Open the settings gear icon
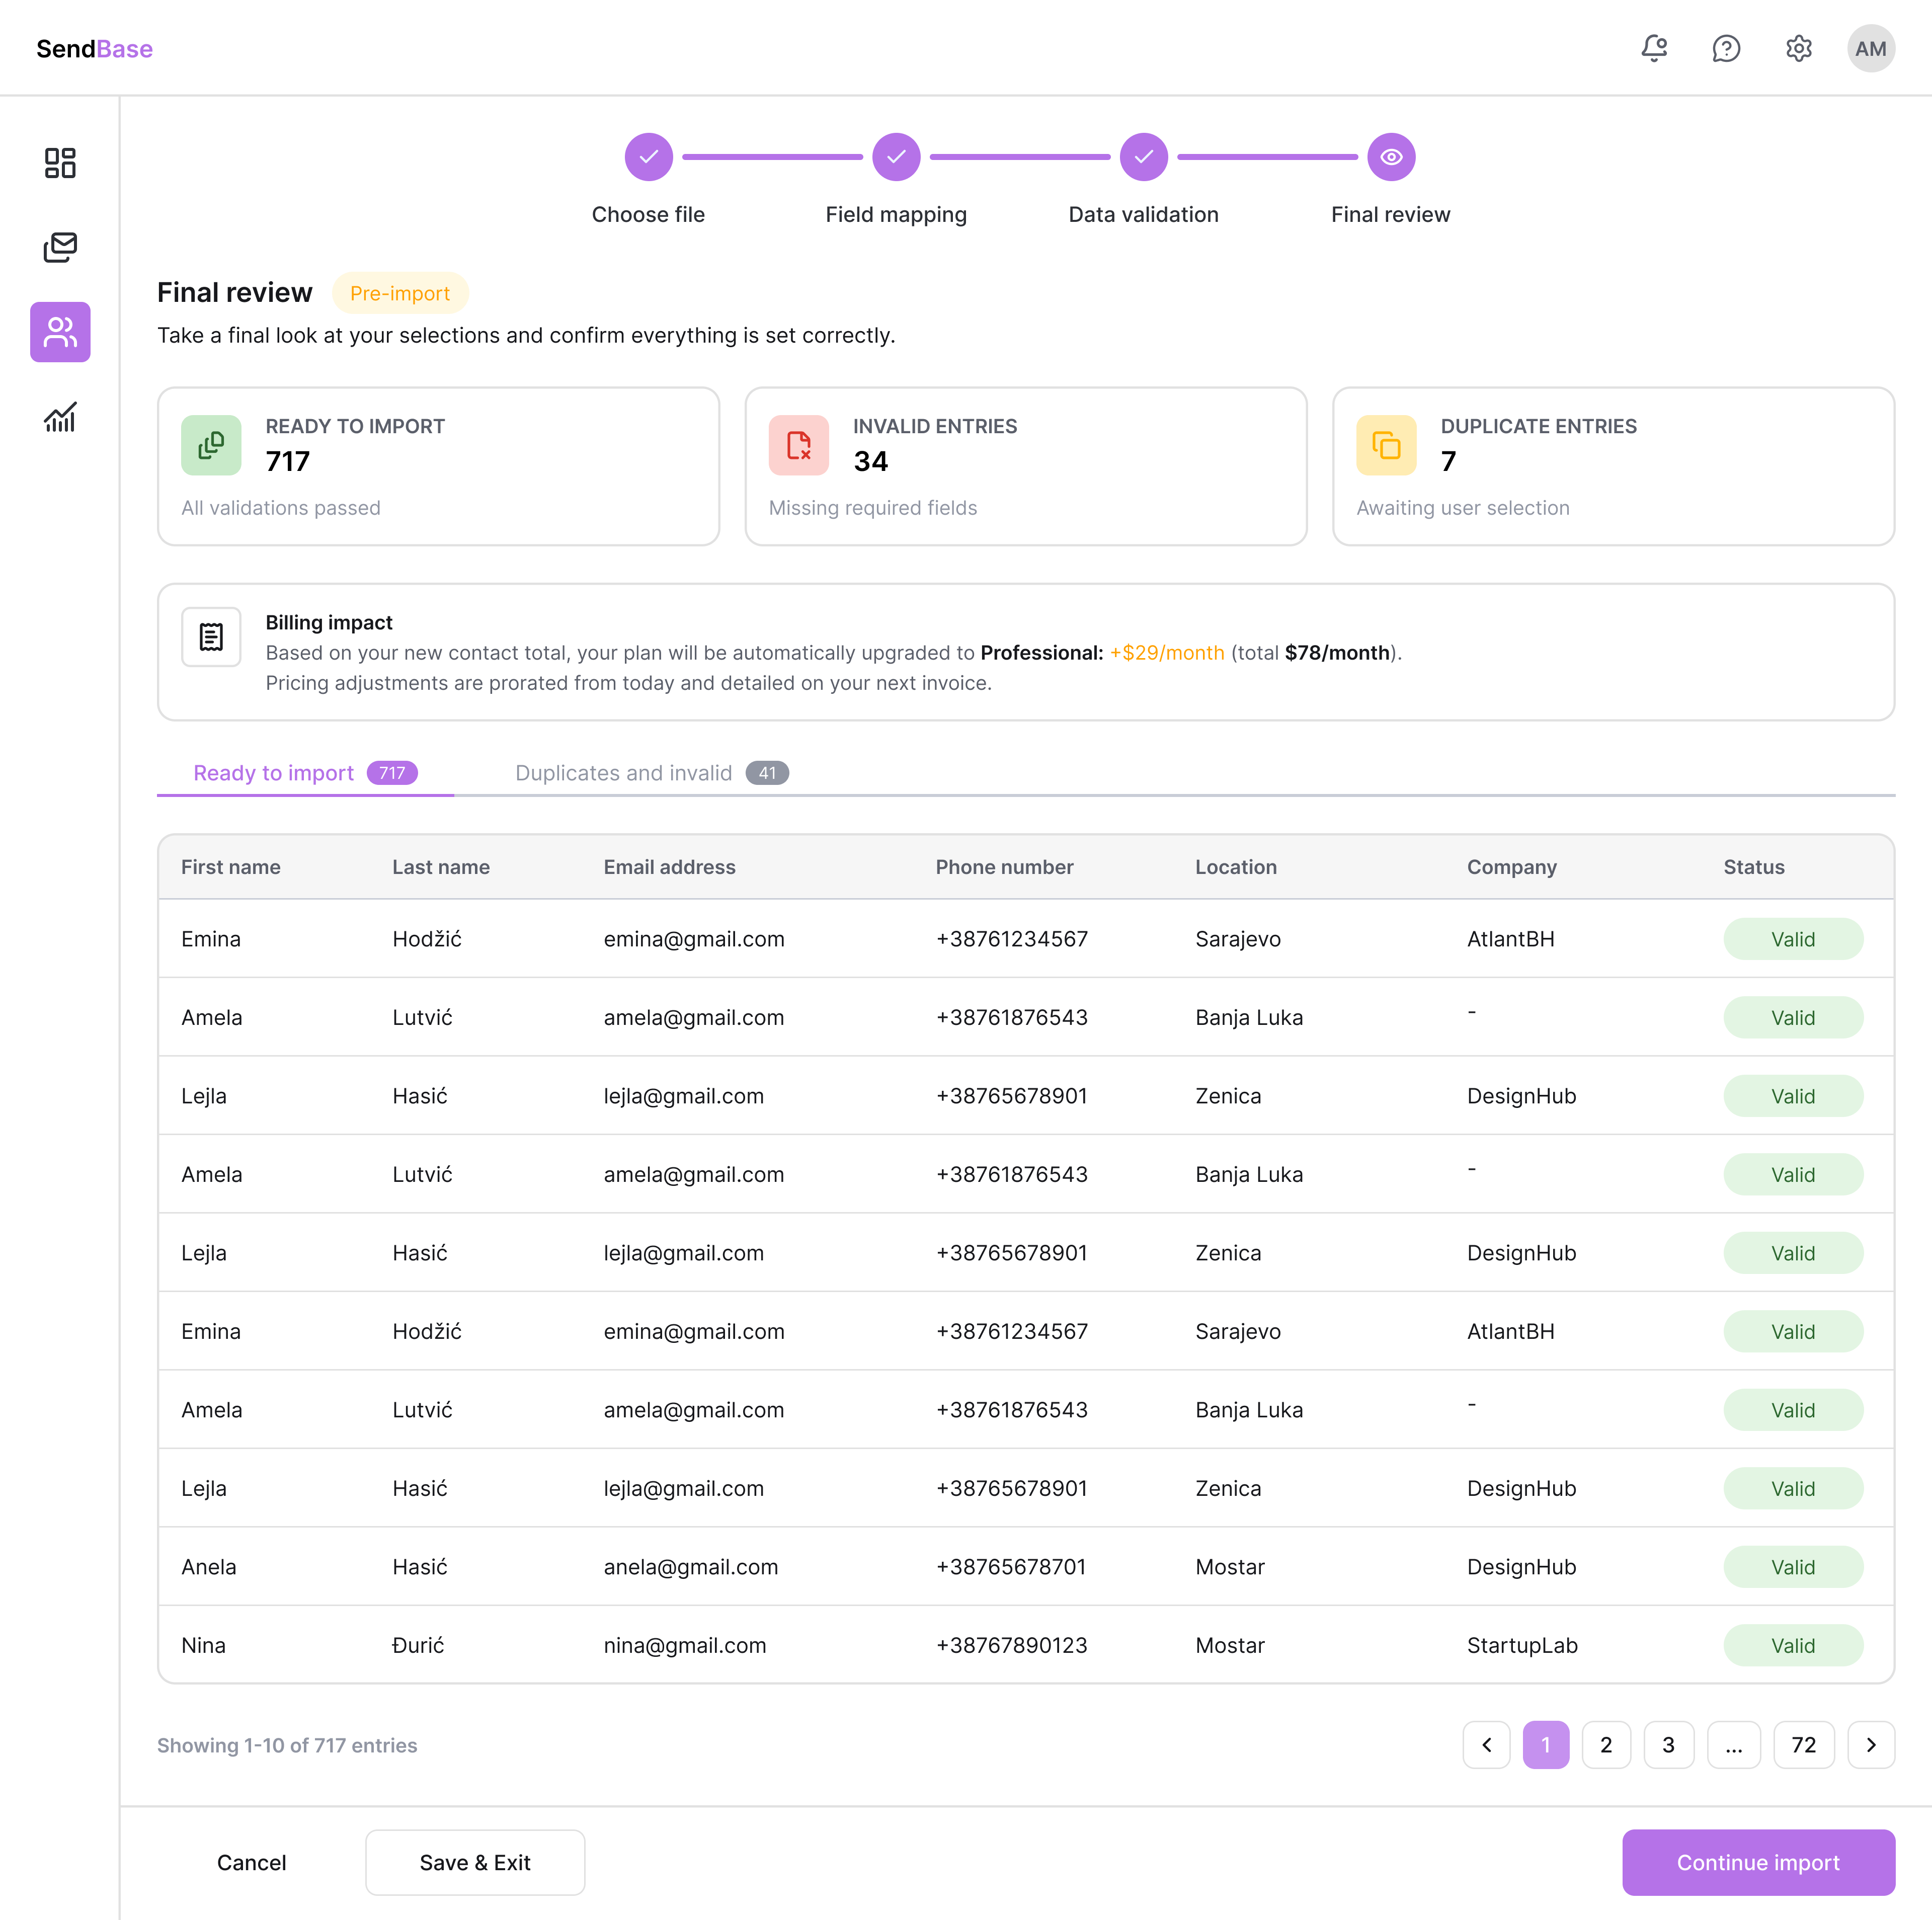 (x=1798, y=48)
